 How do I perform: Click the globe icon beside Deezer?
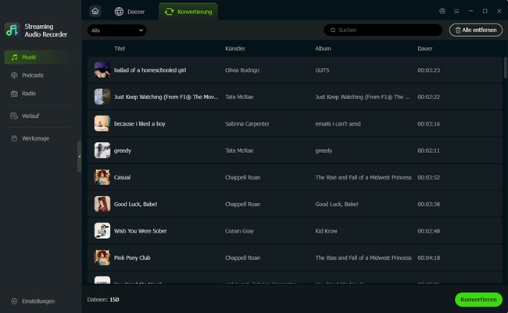click(119, 12)
